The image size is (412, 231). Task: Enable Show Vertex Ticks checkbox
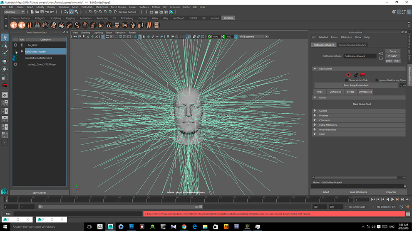pyautogui.click(x=346, y=80)
